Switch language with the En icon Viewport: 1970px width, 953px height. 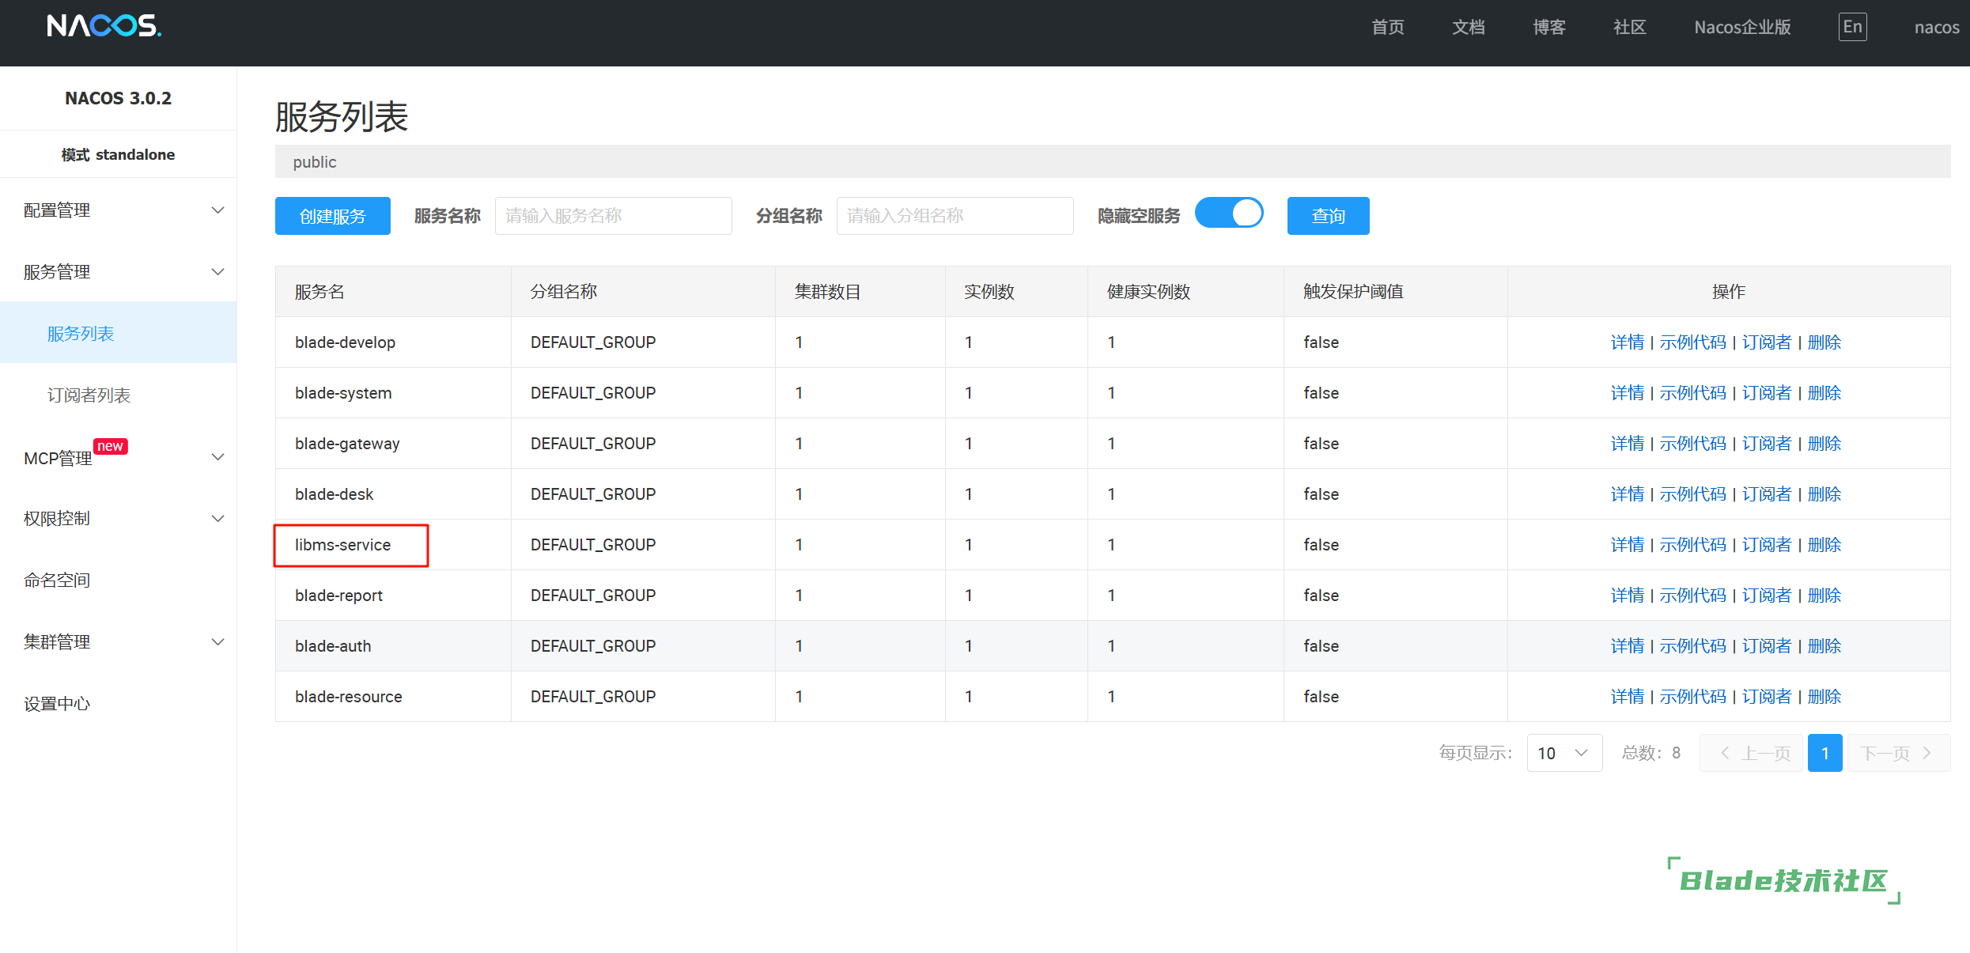coord(1852,27)
